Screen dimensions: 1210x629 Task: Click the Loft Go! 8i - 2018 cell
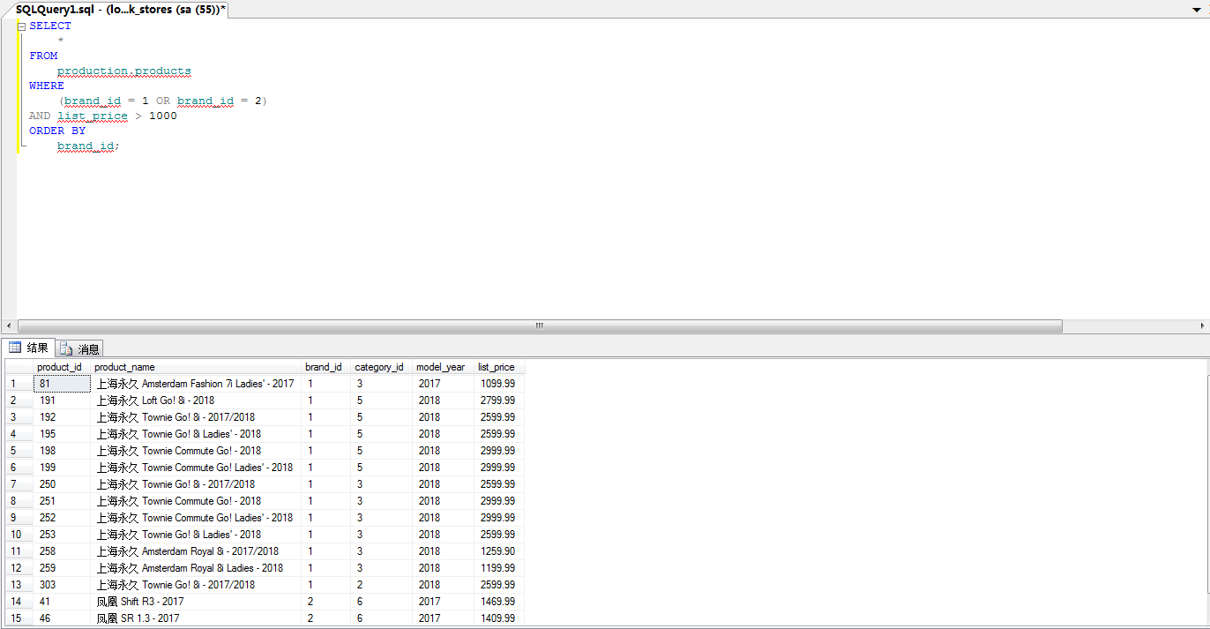tap(196, 401)
